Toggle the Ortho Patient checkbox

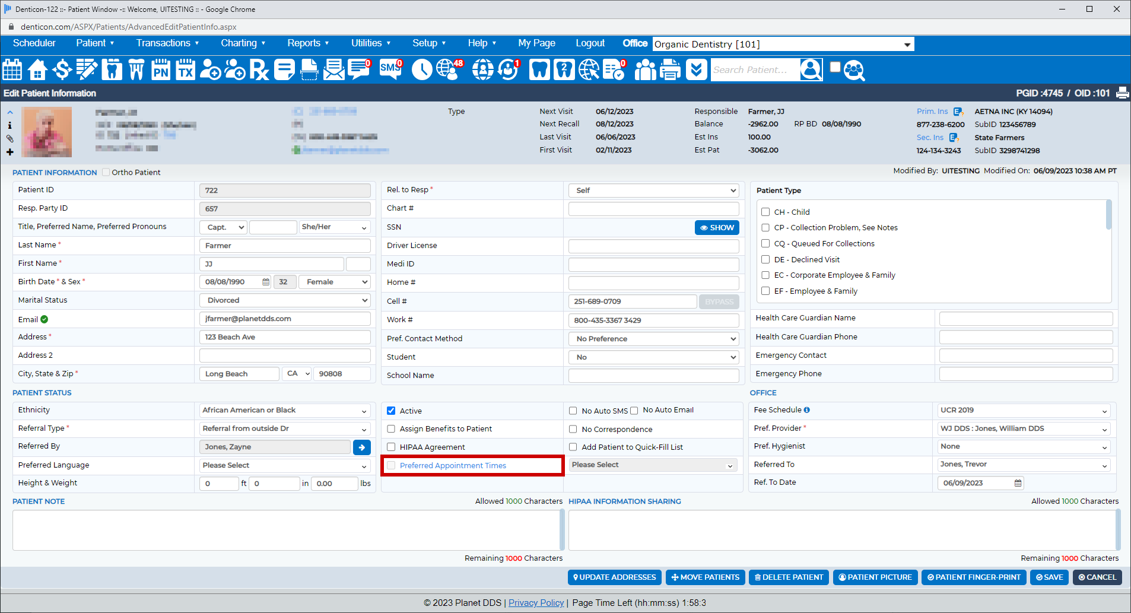(106, 172)
